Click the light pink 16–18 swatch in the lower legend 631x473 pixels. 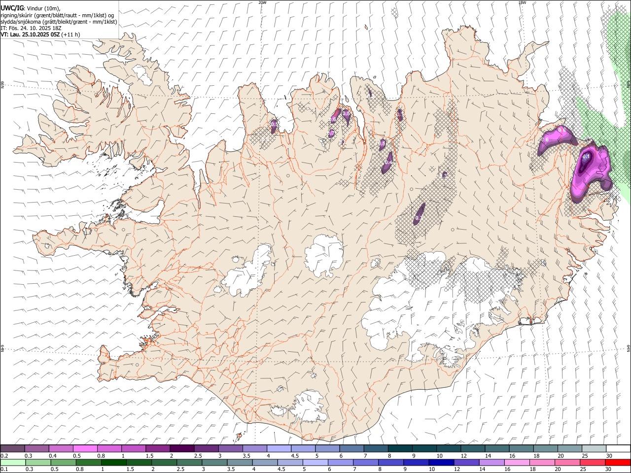(517, 462)
